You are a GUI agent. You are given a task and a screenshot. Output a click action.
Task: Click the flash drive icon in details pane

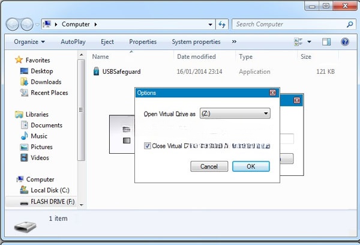25,226
